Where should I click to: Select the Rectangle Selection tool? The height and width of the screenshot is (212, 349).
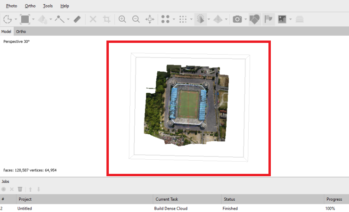point(25,19)
